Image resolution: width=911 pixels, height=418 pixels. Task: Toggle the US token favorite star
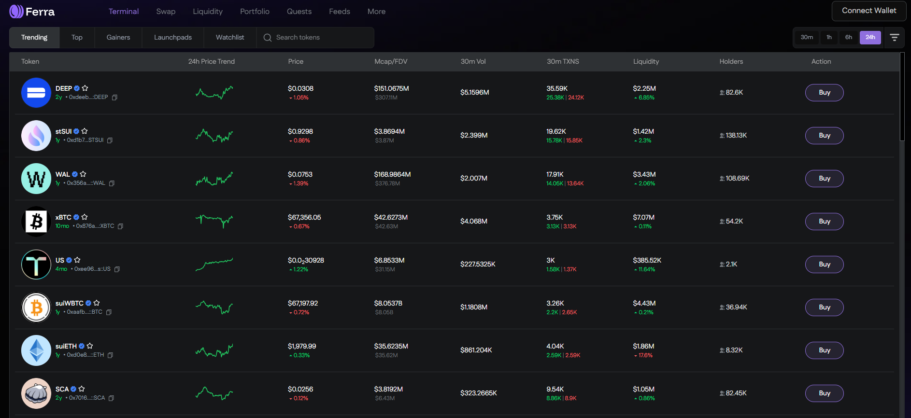(x=77, y=260)
